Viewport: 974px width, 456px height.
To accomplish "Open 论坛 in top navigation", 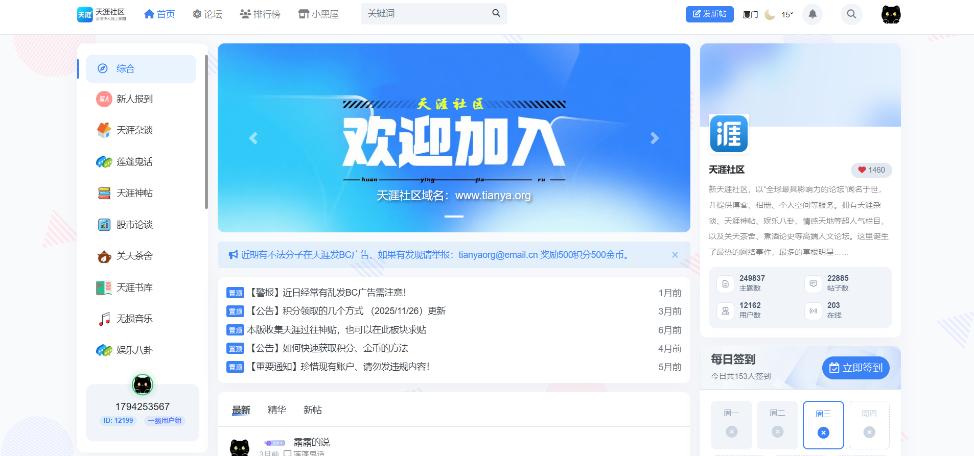I will (207, 14).
